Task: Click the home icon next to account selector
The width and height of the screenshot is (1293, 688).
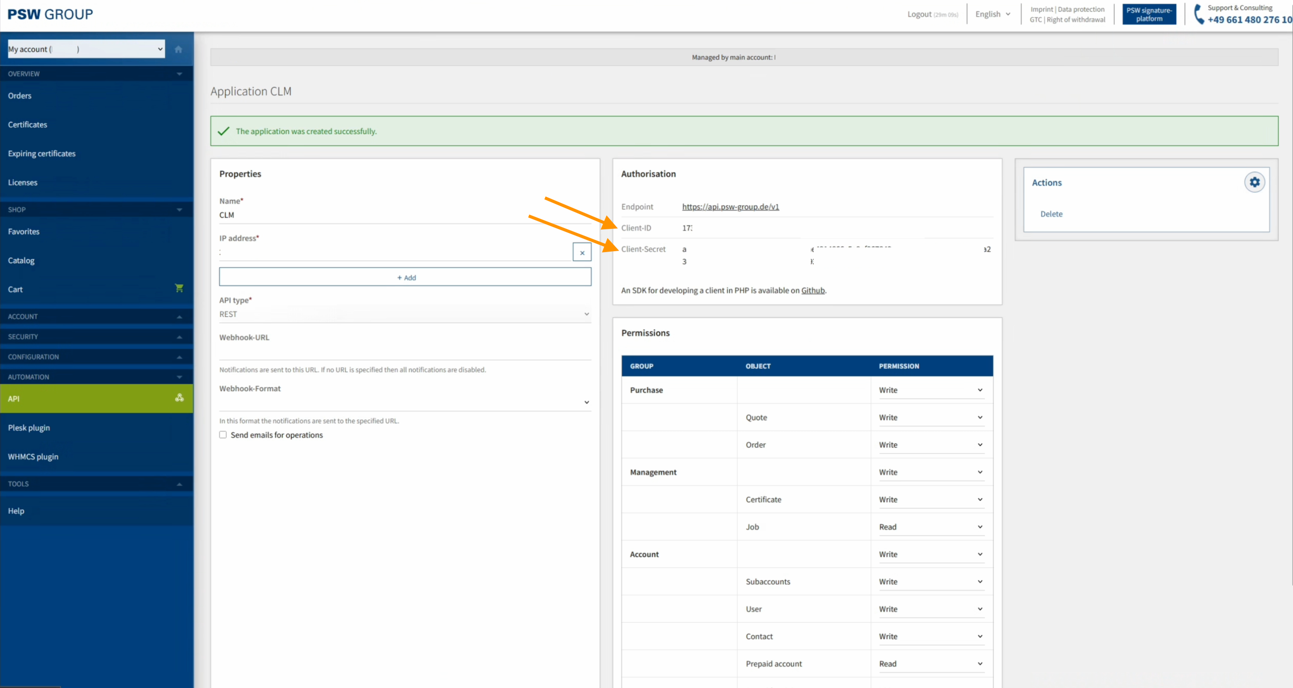Action: (x=178, y=49)
